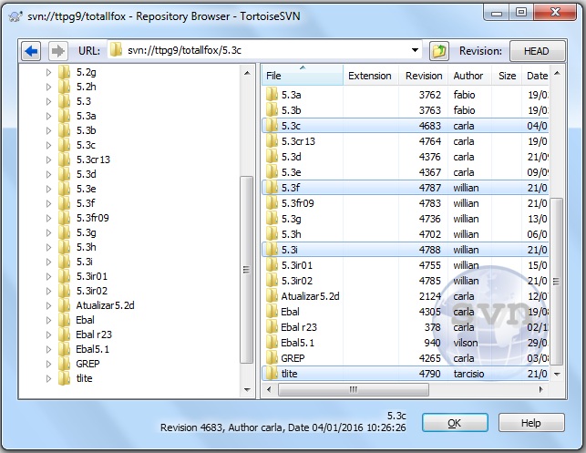
Task: Select 5.3i folder icon in tree
Action: (65, 262)
